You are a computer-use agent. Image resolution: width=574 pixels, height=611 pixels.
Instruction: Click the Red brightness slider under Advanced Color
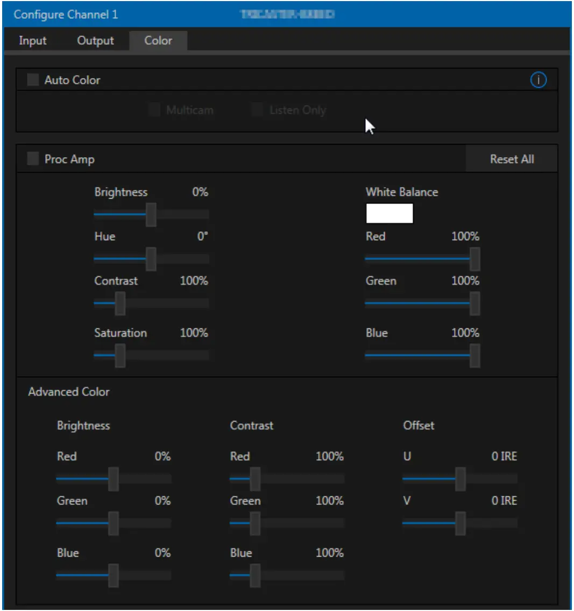(x=114, y=479)
